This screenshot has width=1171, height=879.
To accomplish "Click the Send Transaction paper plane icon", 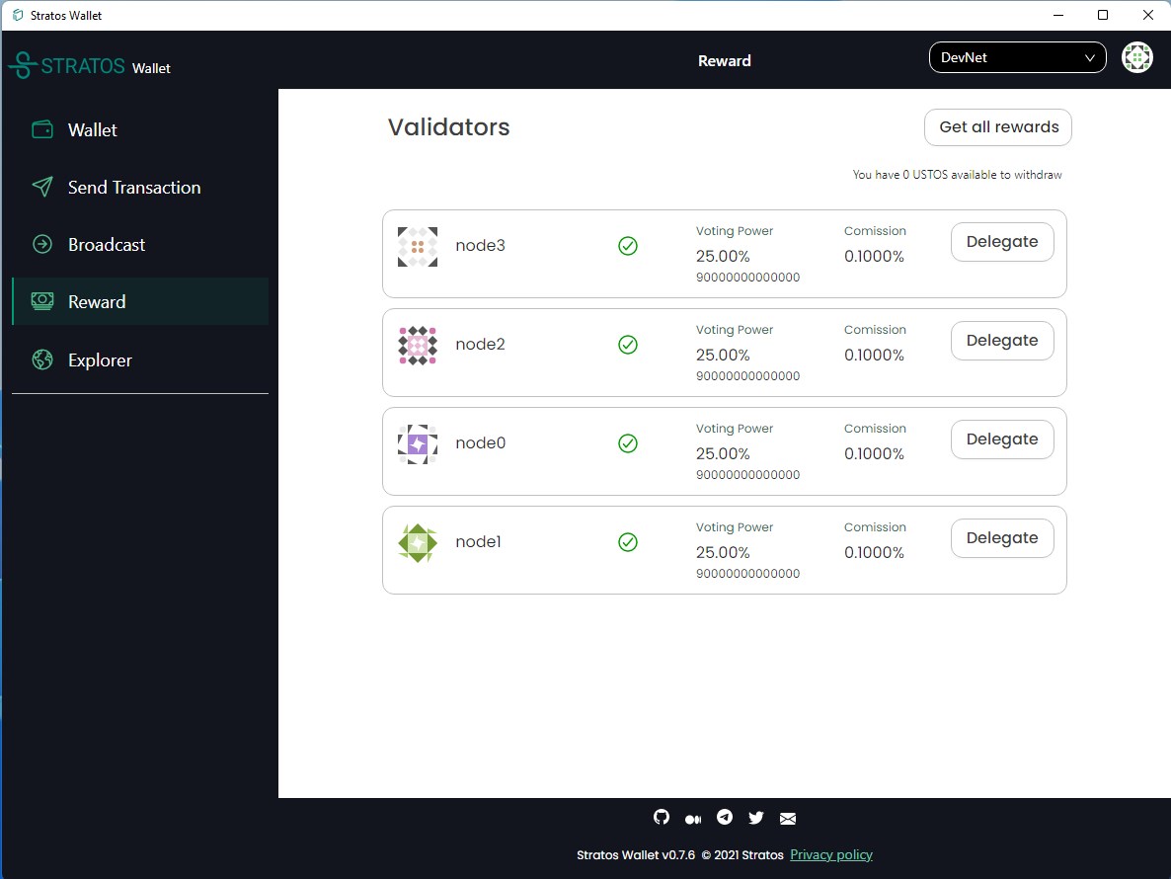I will 41,187.
